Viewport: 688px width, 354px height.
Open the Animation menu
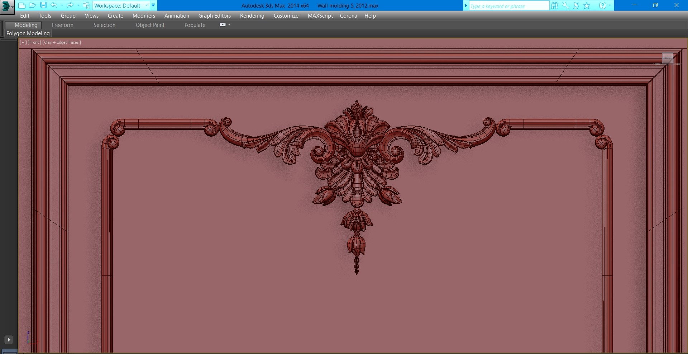[177, 16]
